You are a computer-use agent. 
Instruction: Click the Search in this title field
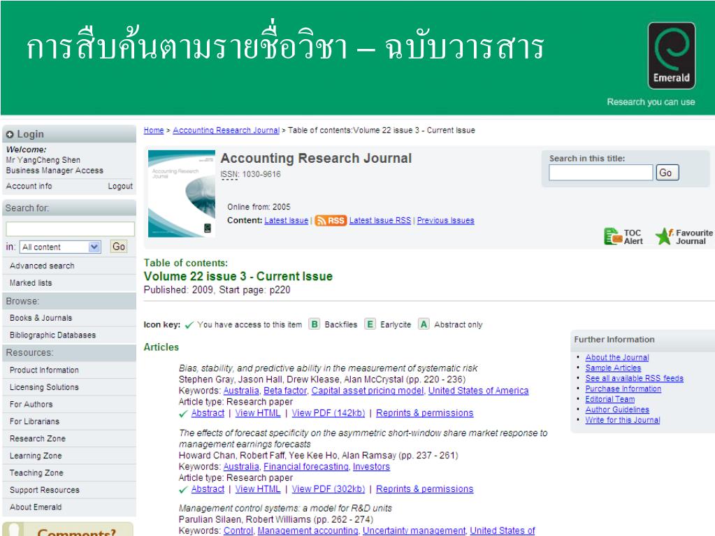click(x=600, y=173)
